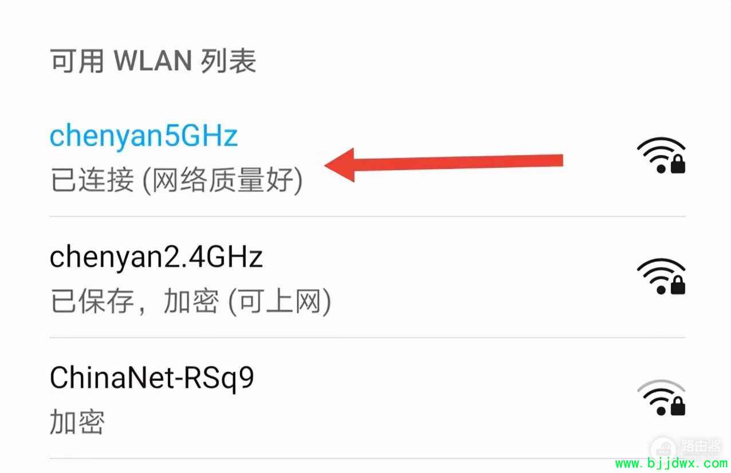Click the divider below ChinaNet-RSq9 entry
The width and height of the screenshot is (731, 473).
[x=368, y=458]
